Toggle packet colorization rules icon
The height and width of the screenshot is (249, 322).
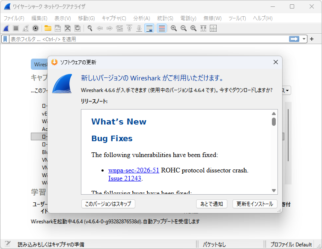pos(161,28)
